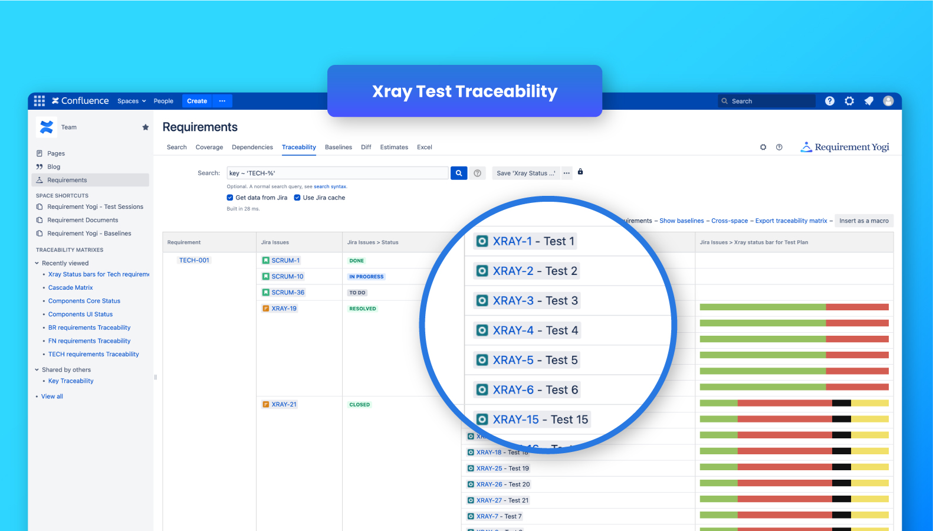The height and width of the screenshot is (531, 933).
Task: Collapse the Shared by others section
Action: (x=37, y=370)
